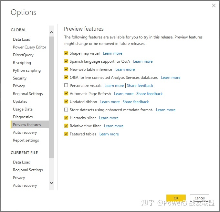This screenshot has width=220, height=212.
Task: Open Current File Data Load settings
Action: pyautogui.click(x=22, y=162)
